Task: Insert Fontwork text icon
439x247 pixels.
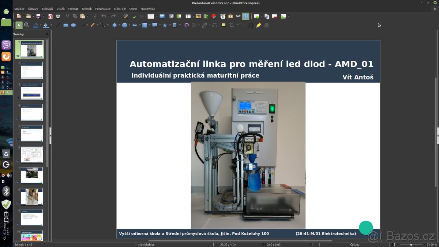Action: pos(230,16)
